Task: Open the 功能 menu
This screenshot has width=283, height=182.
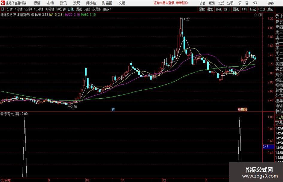Action: point(202,3)
